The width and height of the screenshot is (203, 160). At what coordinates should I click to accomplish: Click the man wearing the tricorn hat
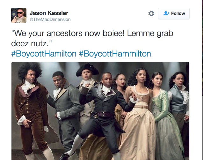tap(87, 83)
